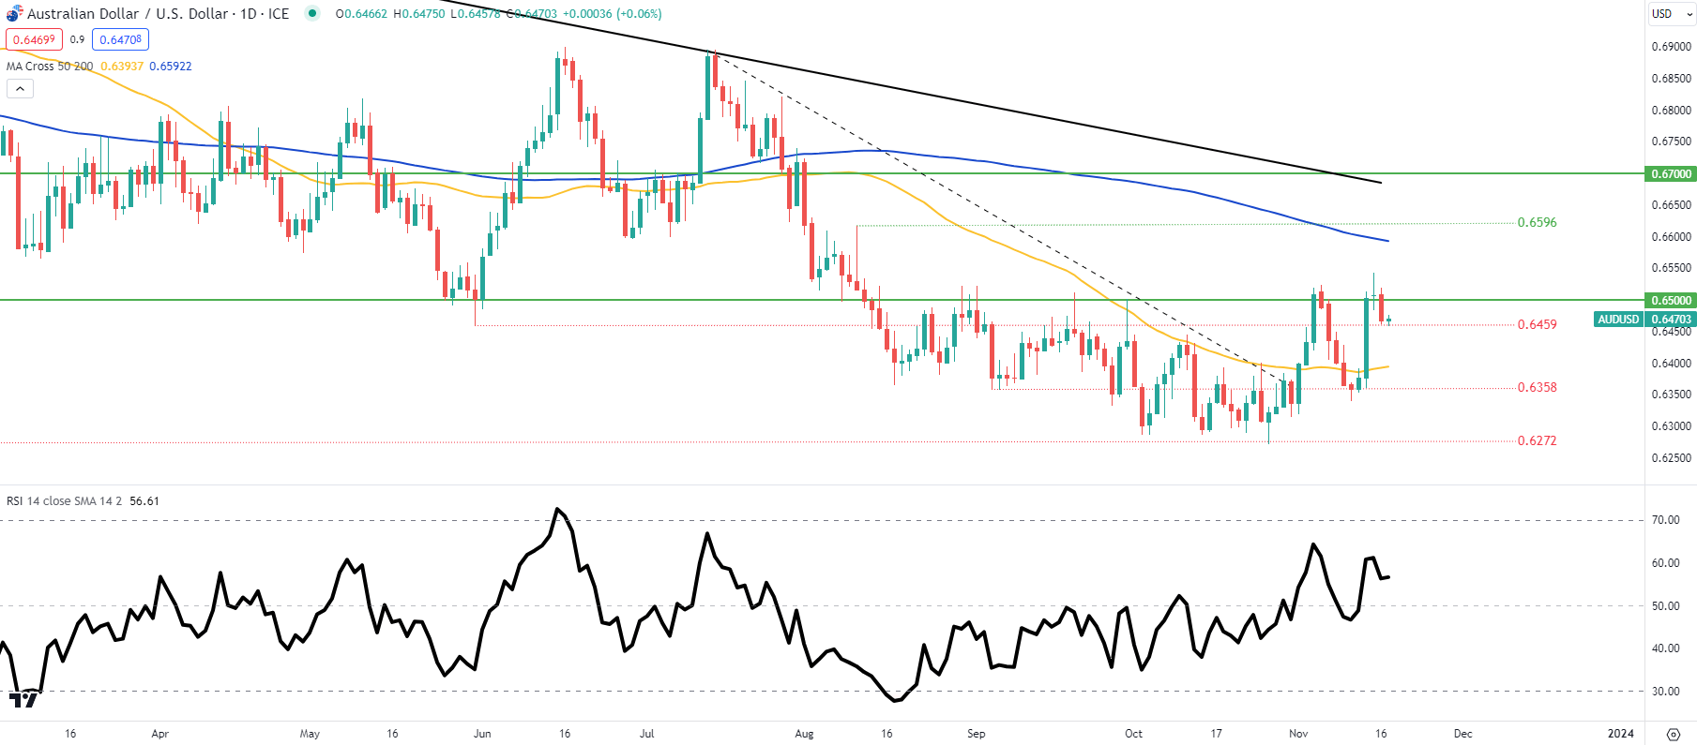Click the RSI 30.00 scale label
Screen dimensions: 1697x745
[x=1665, y=692]
